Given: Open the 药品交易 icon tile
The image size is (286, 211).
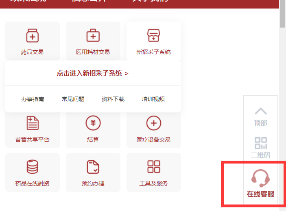Looking at the screenshot, I should coord(32,36).
